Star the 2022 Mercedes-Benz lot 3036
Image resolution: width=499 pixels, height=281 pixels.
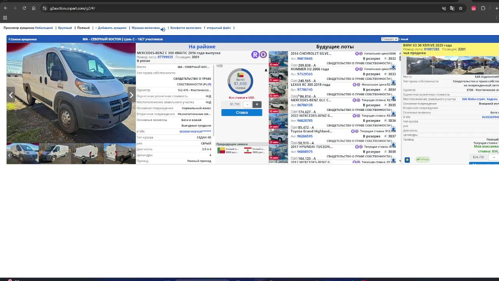pyautogui.click(x=393, y=130)
